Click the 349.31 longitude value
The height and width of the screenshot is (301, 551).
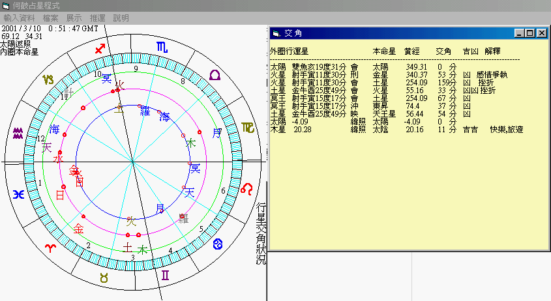tap(417, 67)
